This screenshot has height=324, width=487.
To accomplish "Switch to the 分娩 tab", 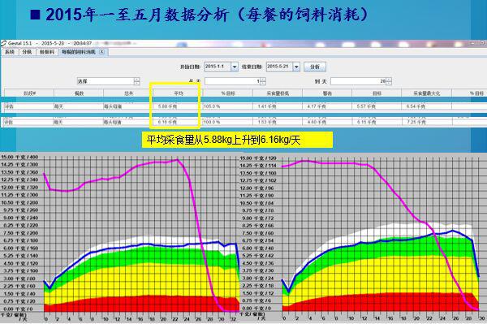I will tap(27, 52).
